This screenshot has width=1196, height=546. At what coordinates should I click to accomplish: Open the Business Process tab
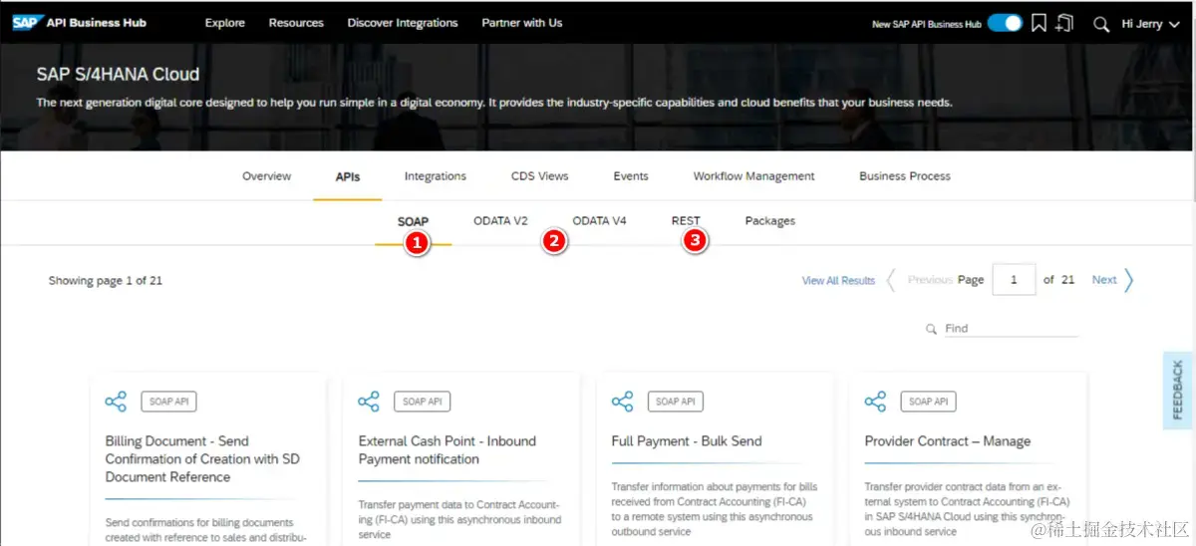tap(905, 176)
